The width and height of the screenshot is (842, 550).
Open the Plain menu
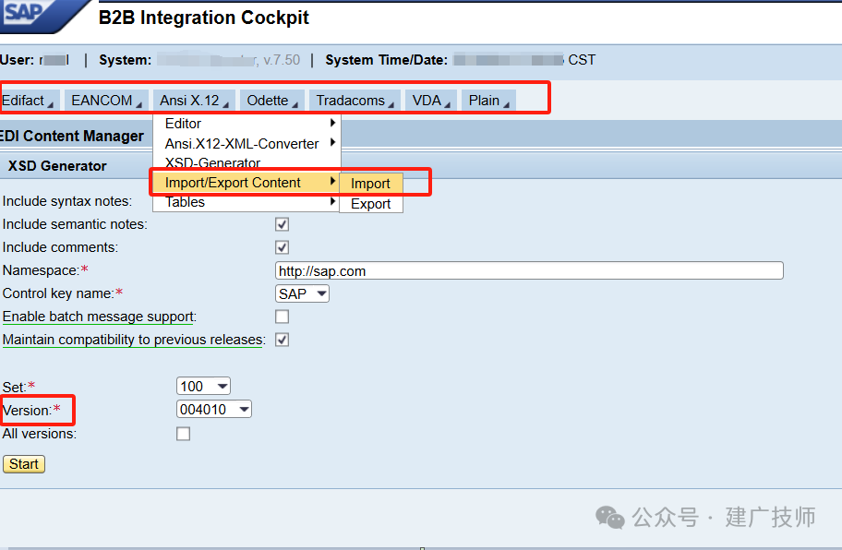click(x=488, y=101)
